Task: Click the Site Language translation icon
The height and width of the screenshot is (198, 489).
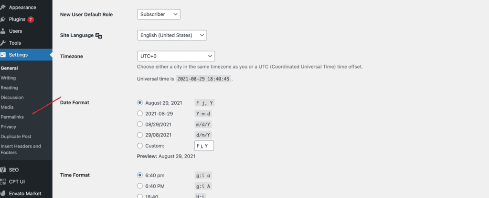Action: click(99, 36)
